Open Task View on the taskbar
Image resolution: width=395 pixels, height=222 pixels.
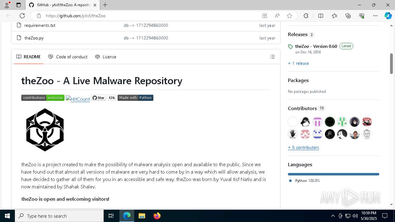click(111, 216)
